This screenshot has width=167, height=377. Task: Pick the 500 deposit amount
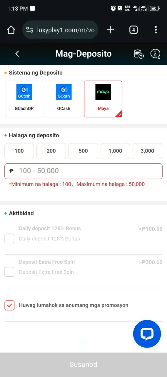(83, 151)
